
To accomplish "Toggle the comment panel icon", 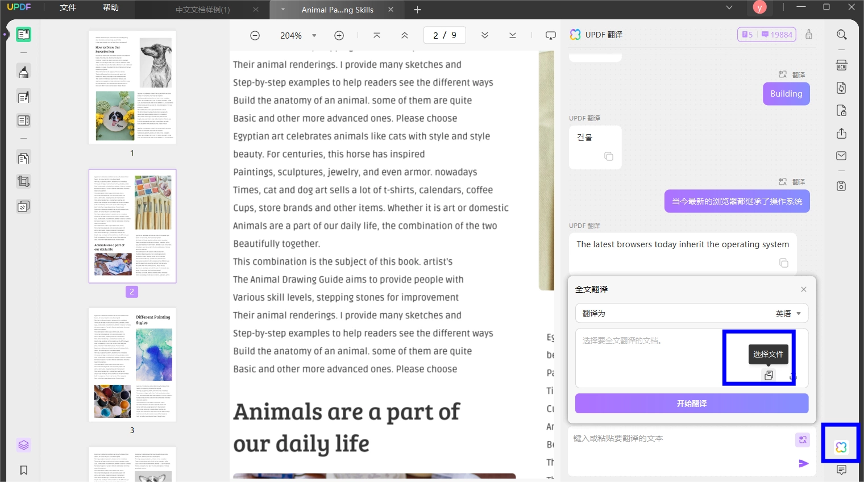I will pos(842,470).
